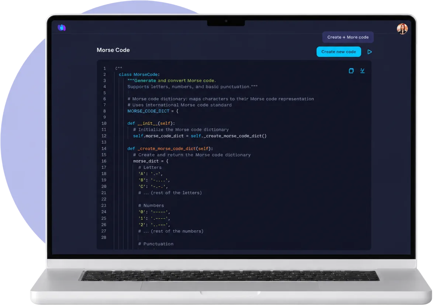This screenshot has width=433, height=305.
Task: Click the magic wand edit icon
Action: coord(362,71)
